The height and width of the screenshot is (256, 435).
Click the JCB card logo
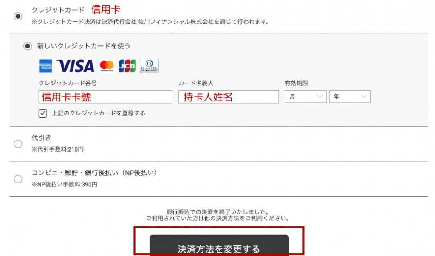(x=127, y=66)
